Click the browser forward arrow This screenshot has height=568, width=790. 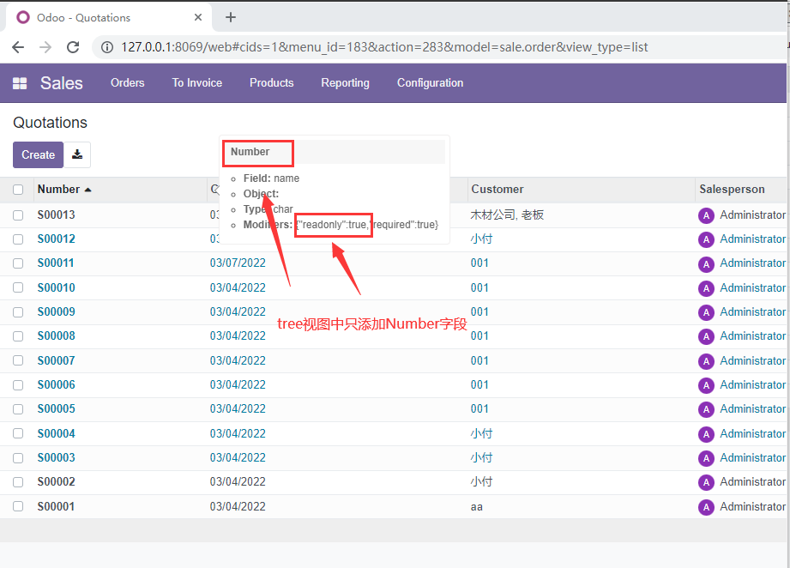point(45,47)
